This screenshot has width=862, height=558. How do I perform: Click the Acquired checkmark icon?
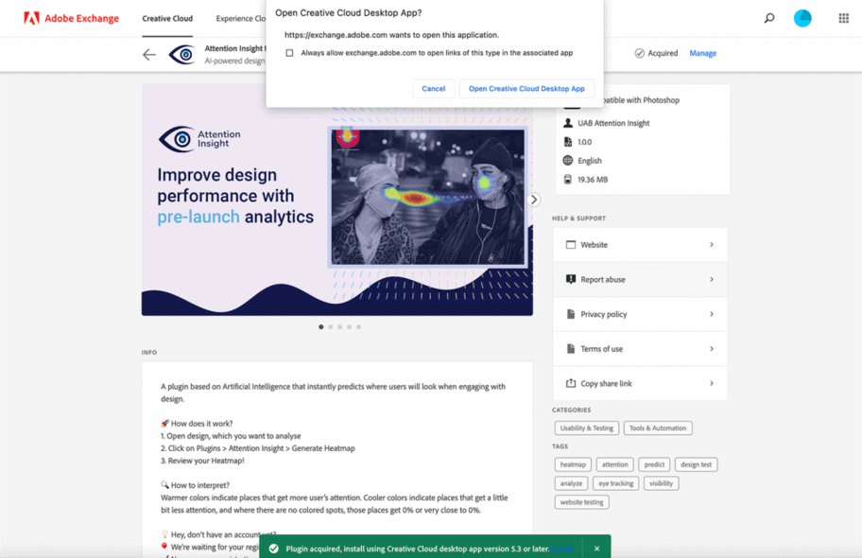[x=639, y=53]
